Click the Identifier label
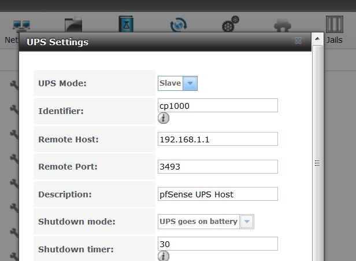Image resolution: width=356 pixels, height=261 pixels. pos(61,111)
